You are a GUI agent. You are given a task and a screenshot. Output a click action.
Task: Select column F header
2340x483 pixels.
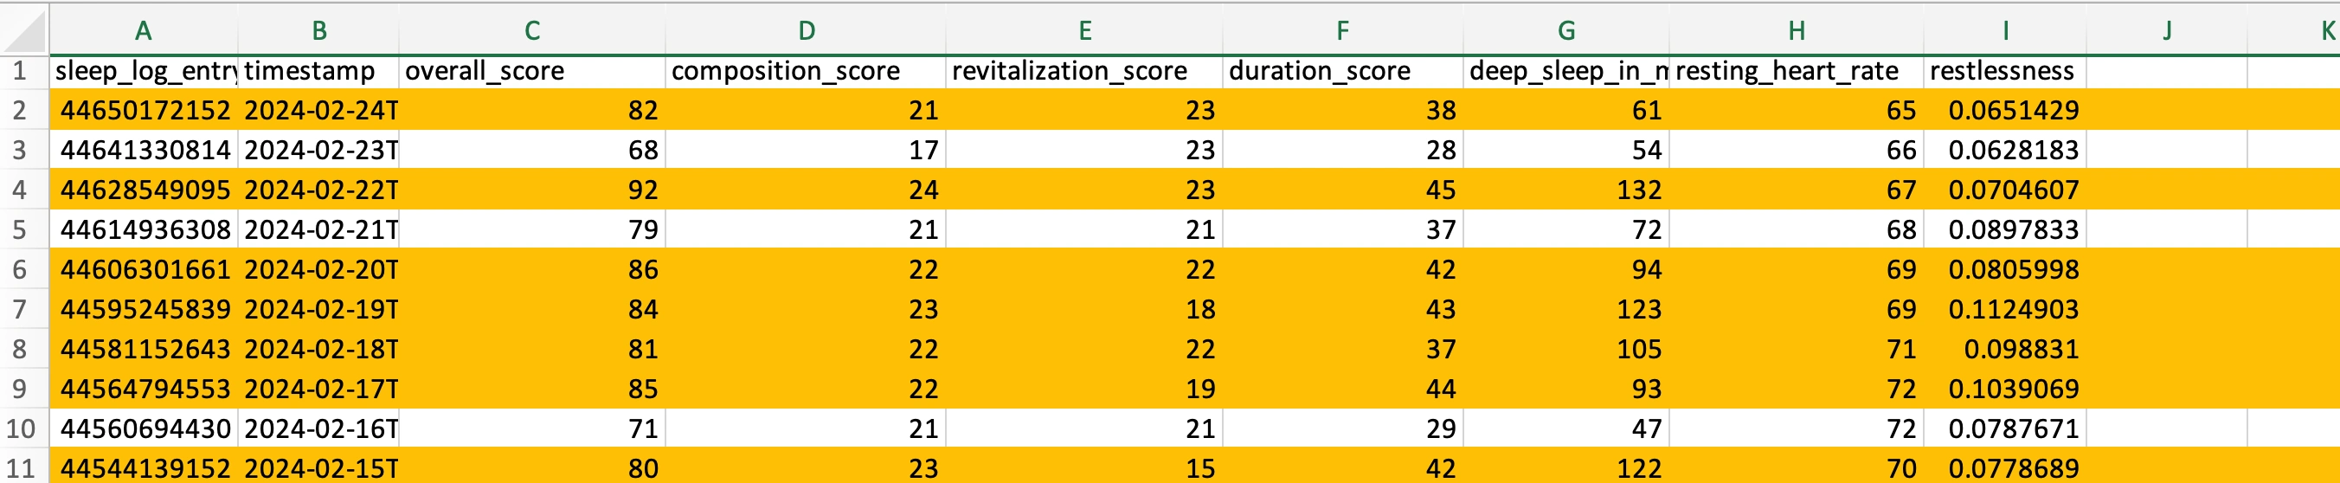coord(1342,31)
